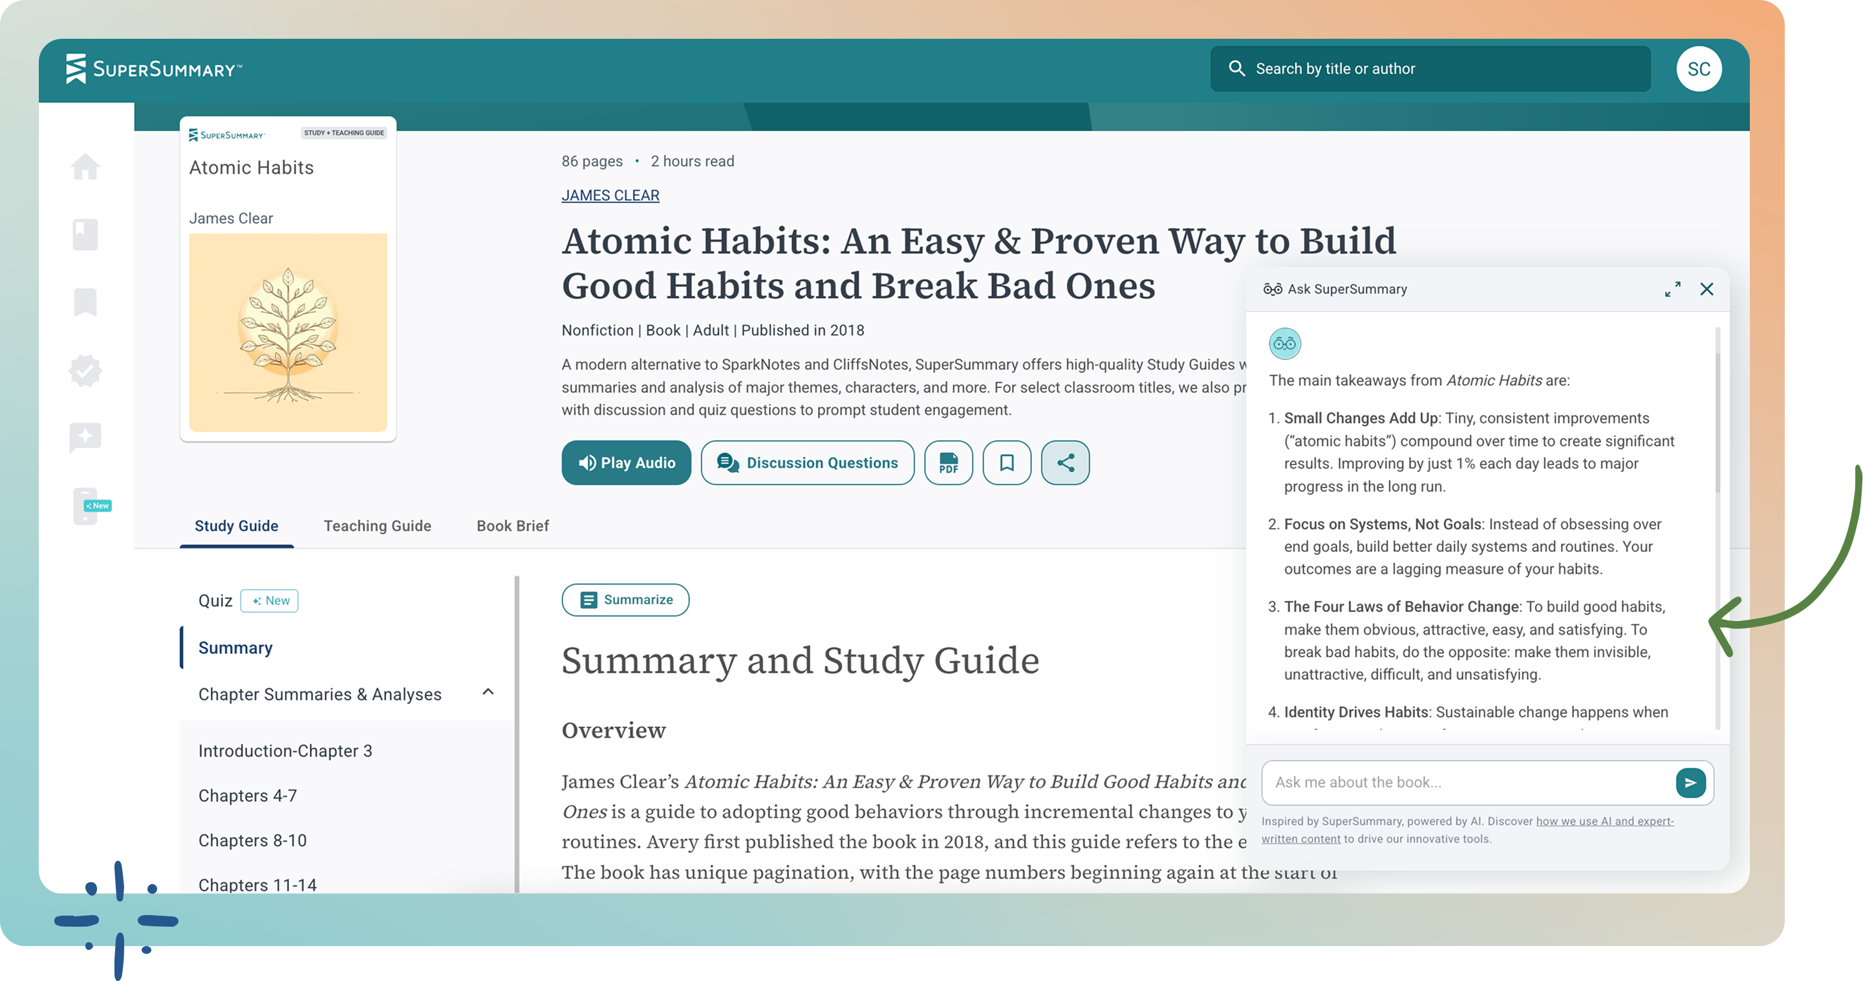Image resolution: width=1863 pixels, height=981 pixels.
Task: Send the chat question arrow button
Action: point(1690,782)
